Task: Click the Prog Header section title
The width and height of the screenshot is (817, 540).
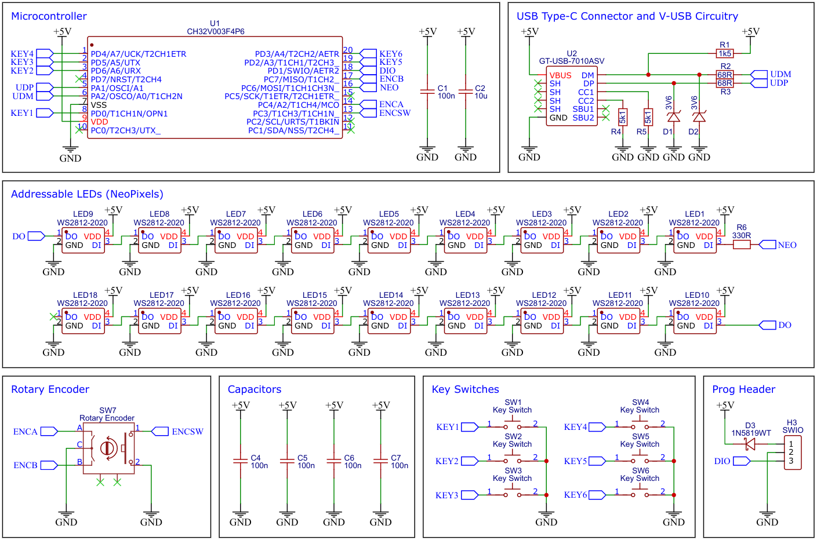Action: [744, 389]
